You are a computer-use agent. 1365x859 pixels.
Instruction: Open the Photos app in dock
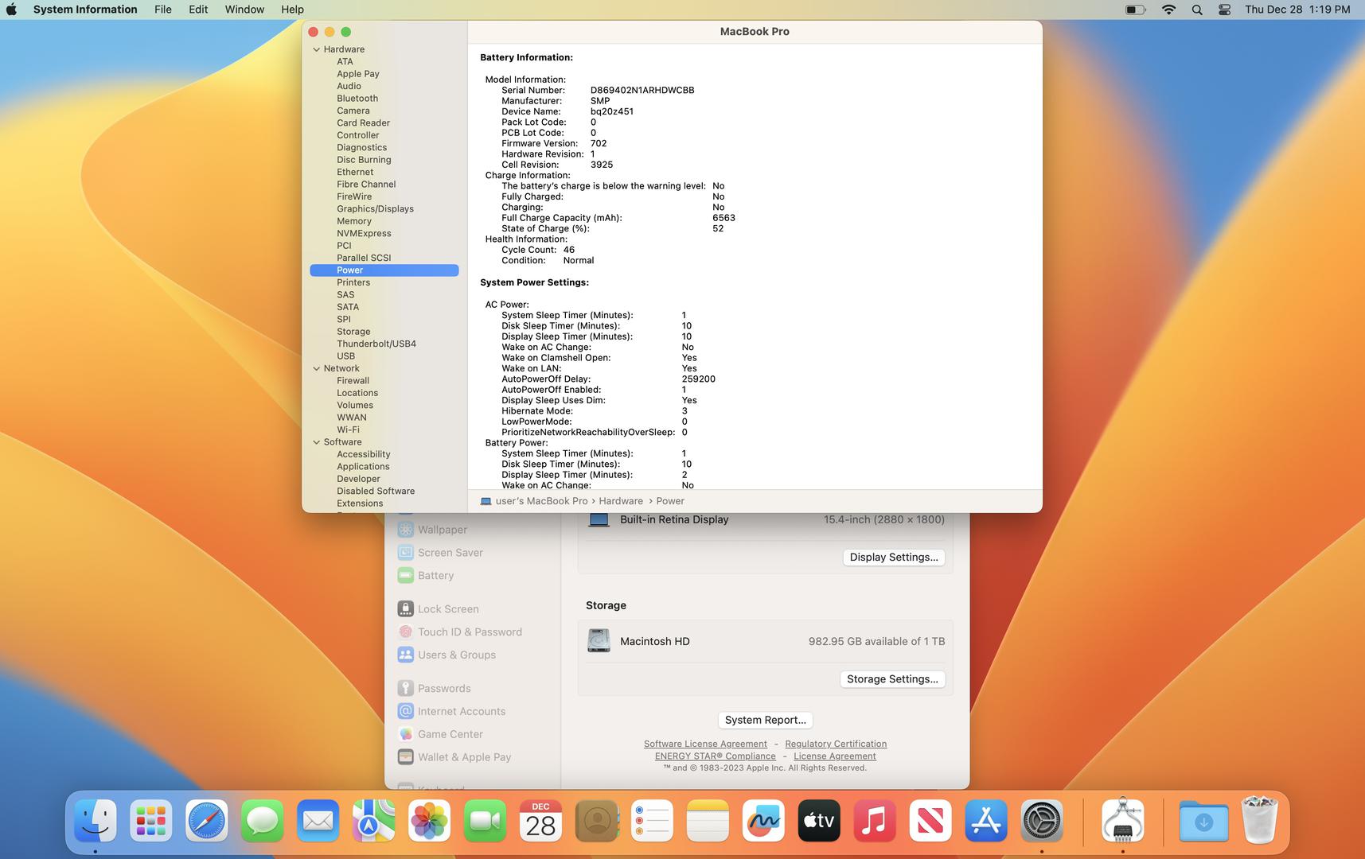pos(429,821)
